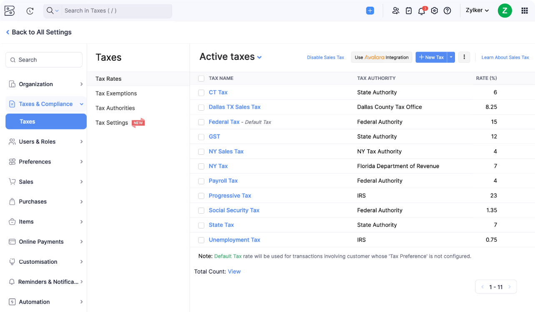Click the recent history clock icon

(x=30, y=11)
